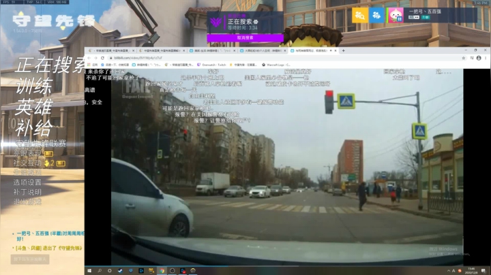The height and width of the screenshot is (275, 491).
Task: Click the IME language indicator in tray
Action: [x=453, y=271]
